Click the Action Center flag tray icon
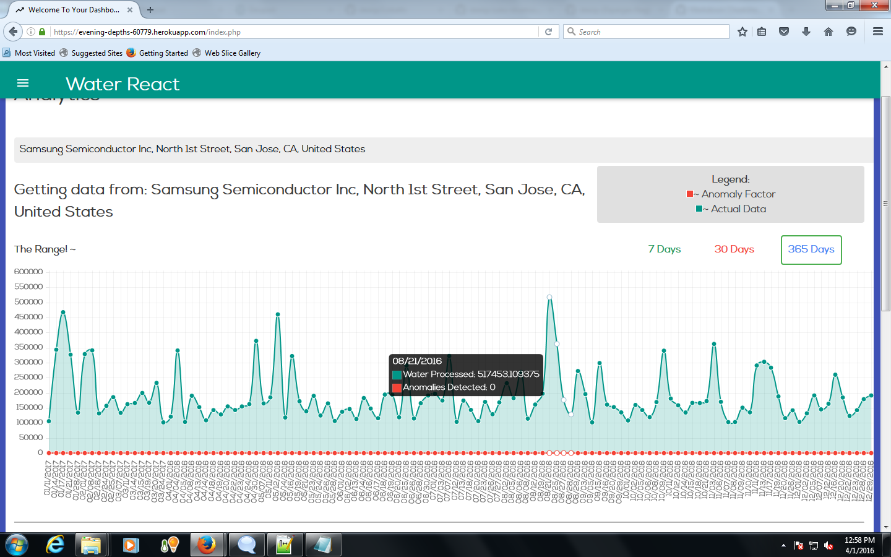The width and height of the screenshot is (891, 557). pyautogui.click(x=799, y=546)
